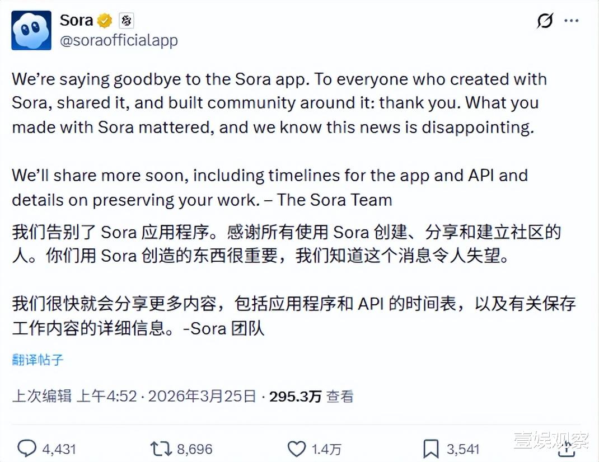Reply using the comment bubble icon
The height and width of the screenshot is (462, 599).
click(27, 449)
